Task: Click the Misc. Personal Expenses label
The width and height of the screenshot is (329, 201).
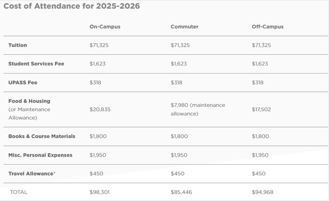Action: coord(40,155)
